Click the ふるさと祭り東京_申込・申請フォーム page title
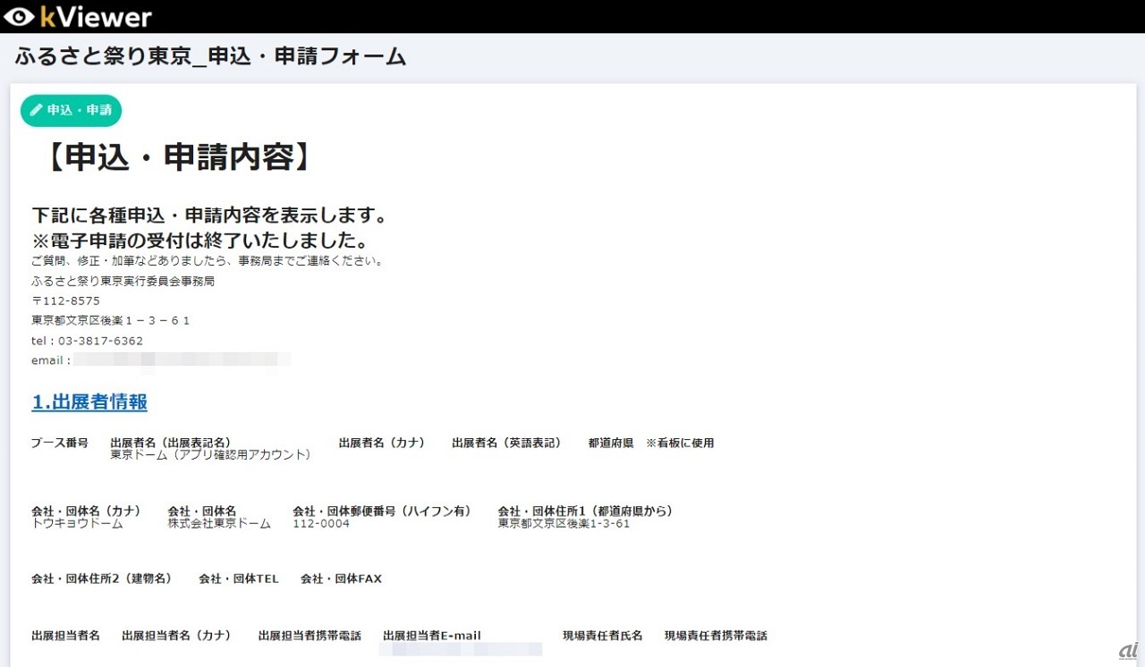Screen dimensions: 1145x667 [210, 57]
